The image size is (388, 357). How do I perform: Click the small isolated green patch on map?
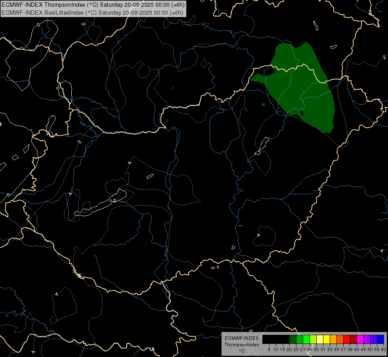click(263, 105)
